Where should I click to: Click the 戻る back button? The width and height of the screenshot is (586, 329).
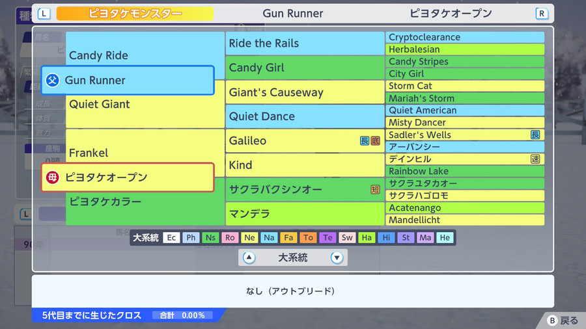click(x=563, y=321)
